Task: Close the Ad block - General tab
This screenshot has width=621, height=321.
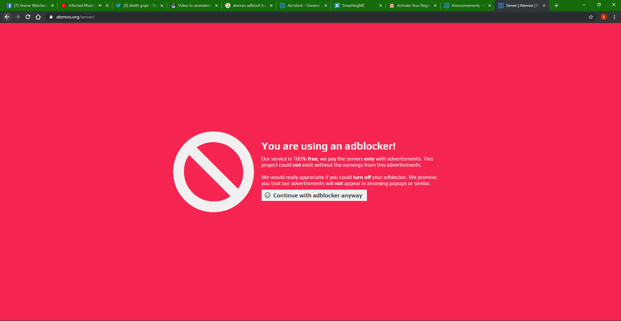Action: click(326, 6)
